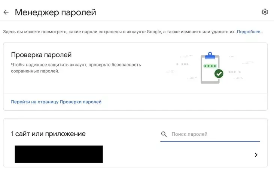Click gray dots decoration right of clipboard
The image size is (274, 172).
[x=234, y=72]
